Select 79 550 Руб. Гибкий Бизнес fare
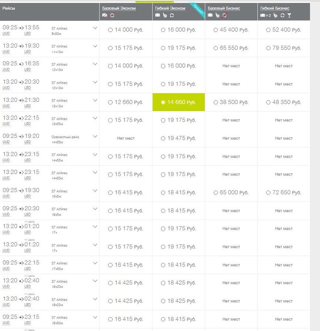Screen dimensions: 320x331 point(268,48)
